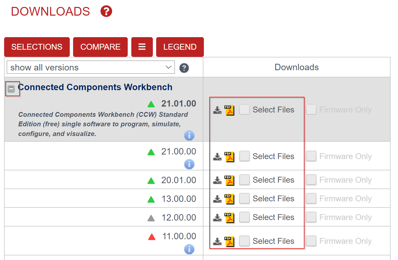Open the Downloads help question mark icon
The width and height of the screenshot is (398, 260).
click(106, 11)
